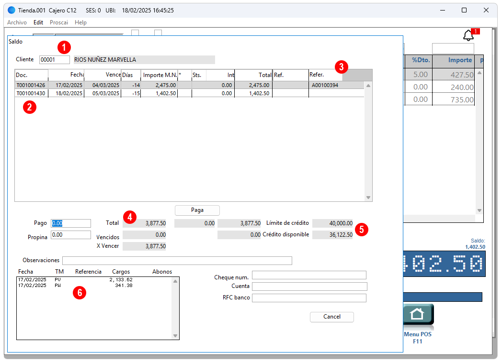Click scroll down arrow of Importe table
This screenshot has width=502, height=364.
[479, 210]
